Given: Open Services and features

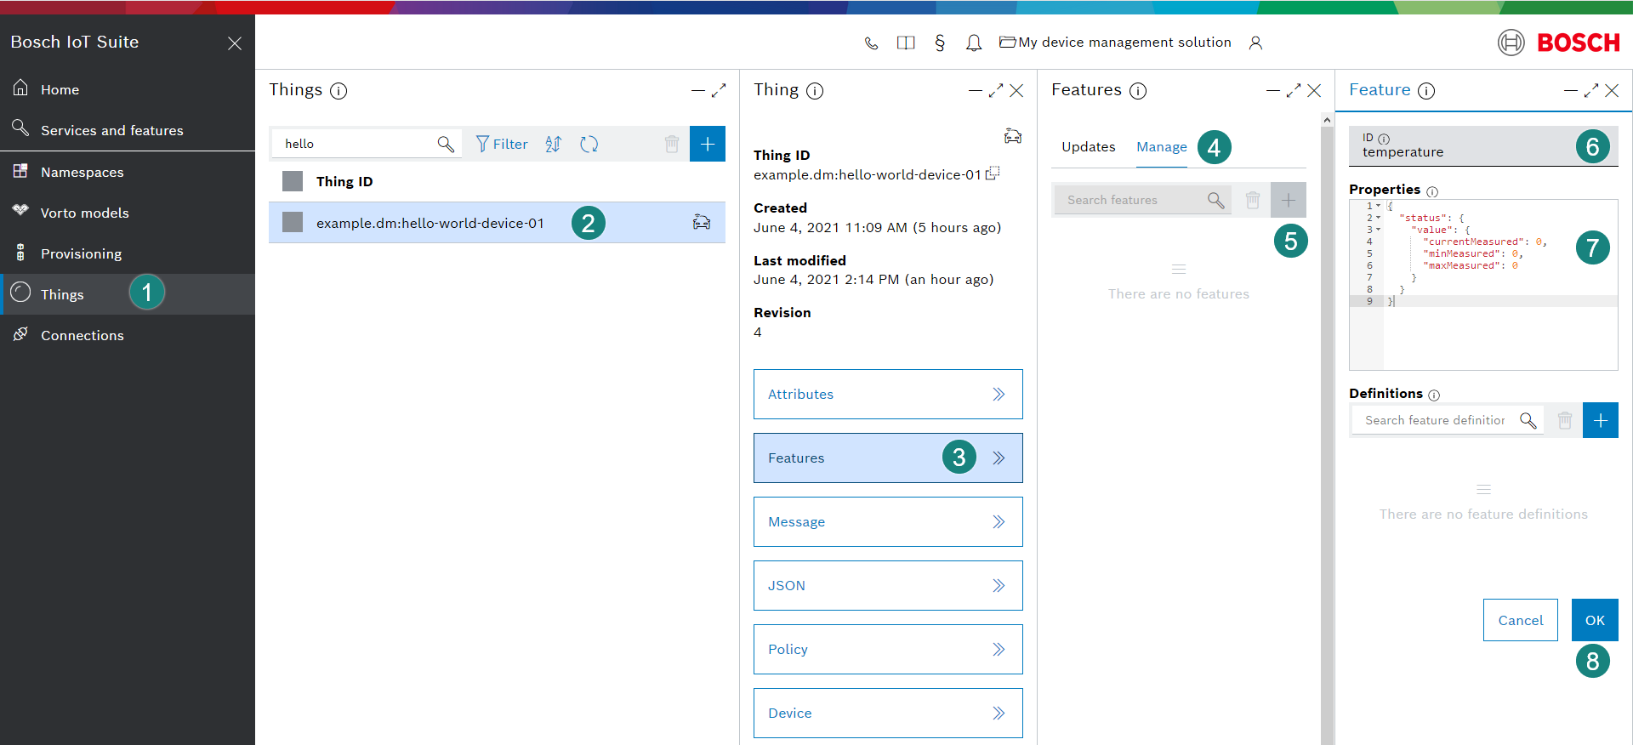Looking at the screenshot, I should coord(128,130).
